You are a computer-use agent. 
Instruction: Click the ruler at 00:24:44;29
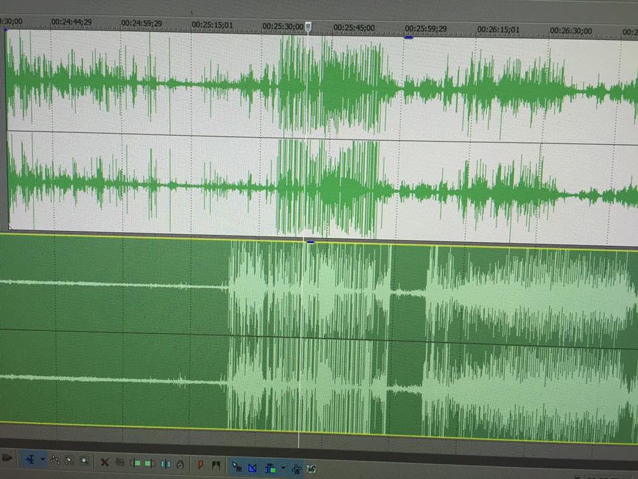pos(71,22)
